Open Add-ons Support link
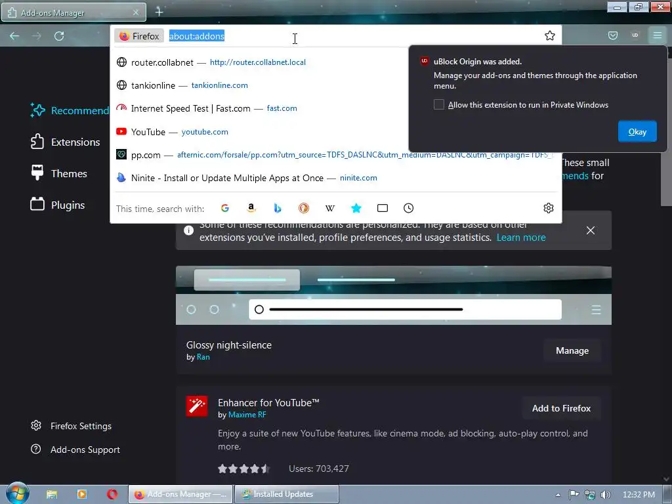The height and width of the screenshot is (504, 672). pyautogui.click(x=75, y=450)
